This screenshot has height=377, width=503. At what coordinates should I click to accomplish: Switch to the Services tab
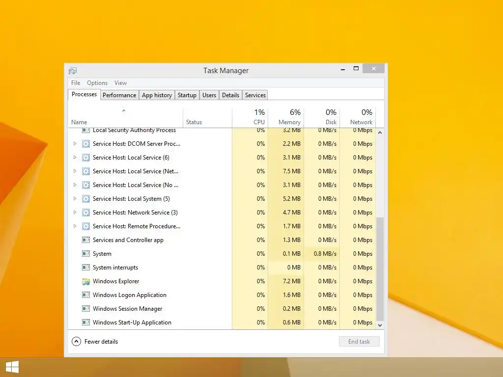[255, 95]
